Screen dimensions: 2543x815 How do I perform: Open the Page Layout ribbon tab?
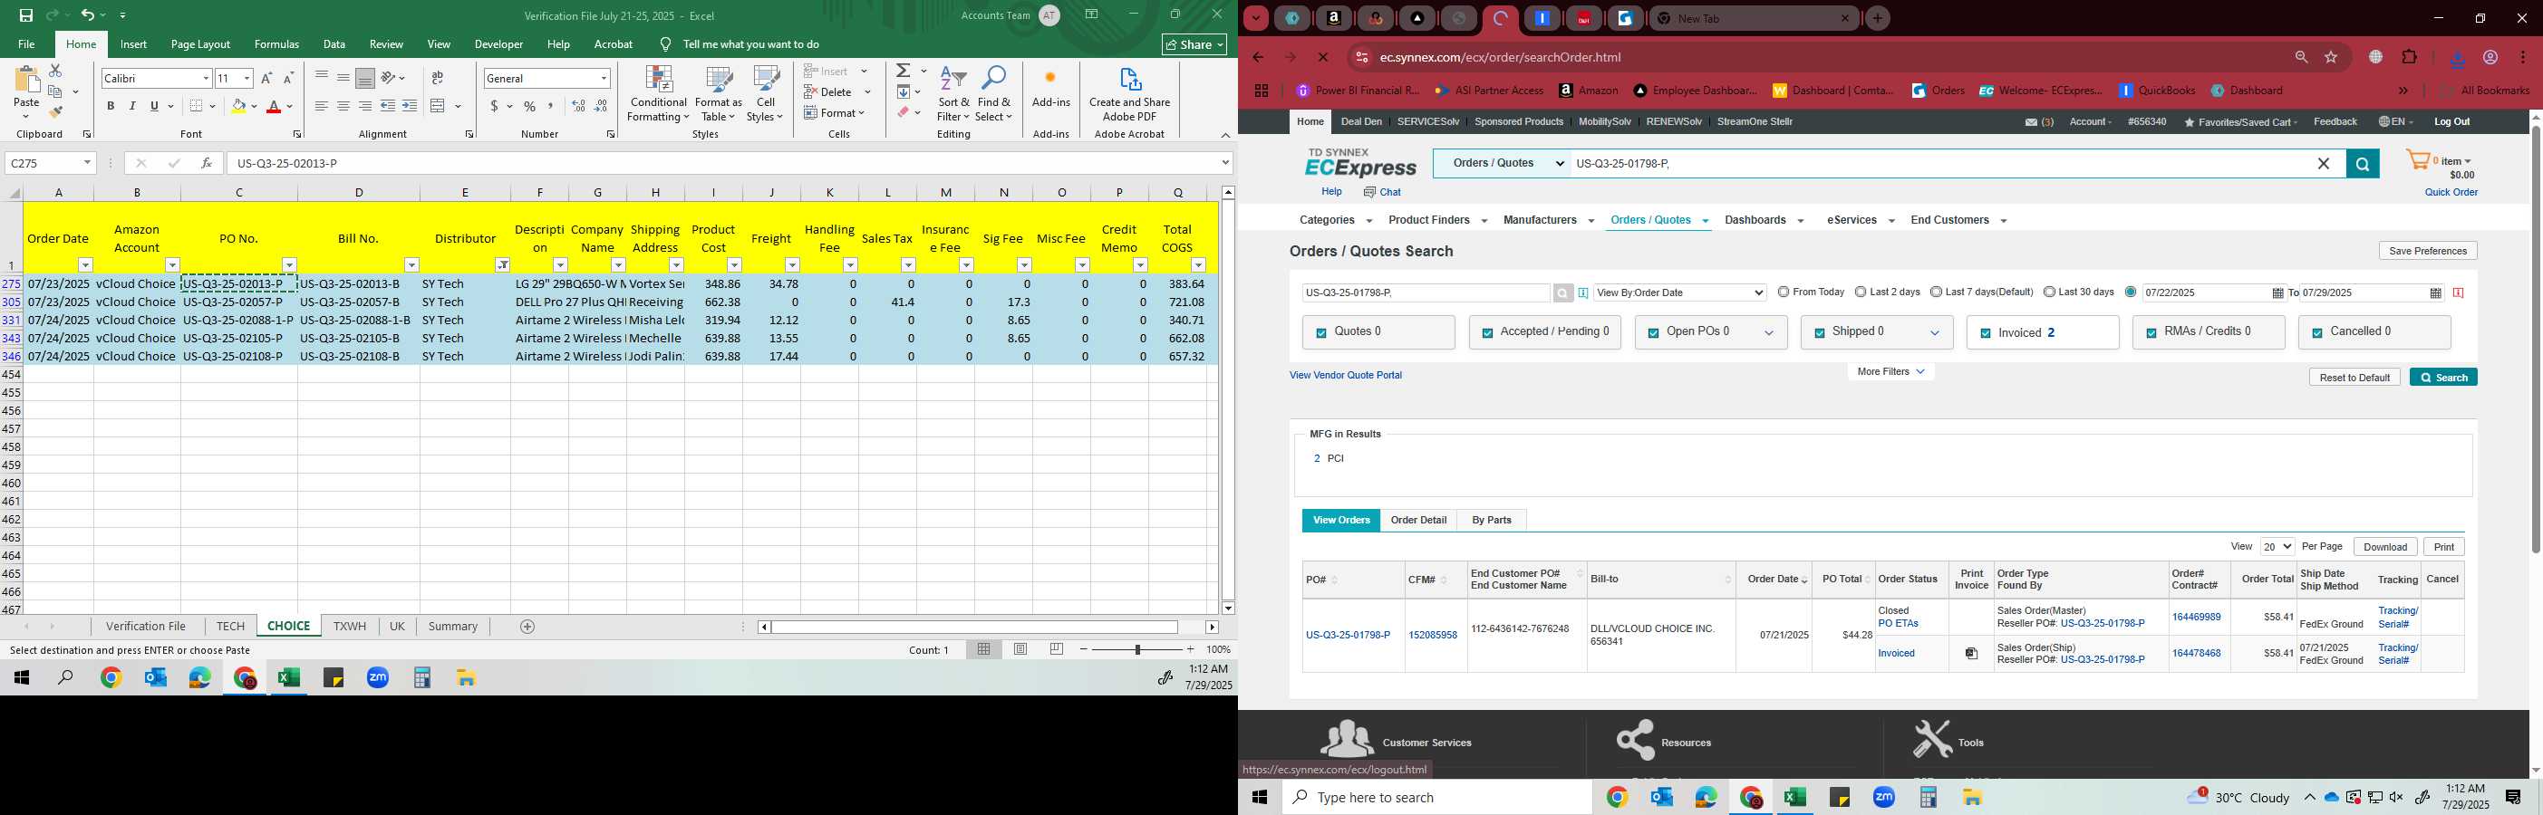[200, 44]
